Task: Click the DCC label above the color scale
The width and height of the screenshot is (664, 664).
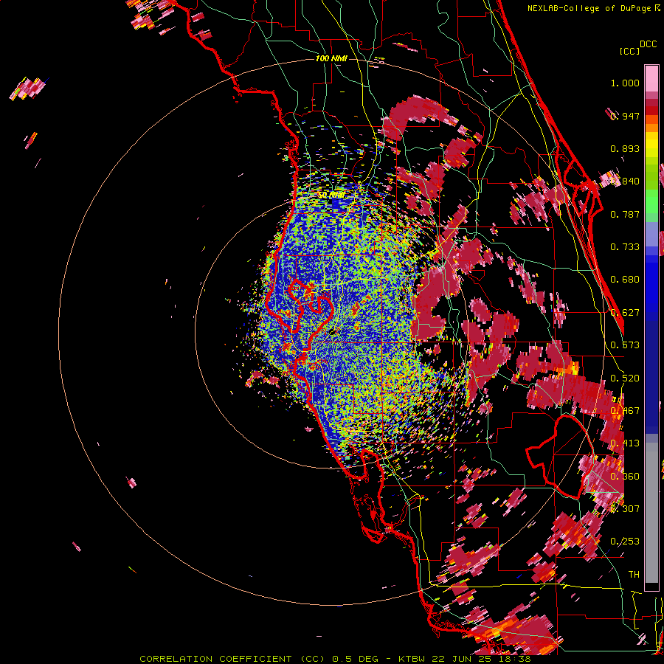Action: [649, 44]
